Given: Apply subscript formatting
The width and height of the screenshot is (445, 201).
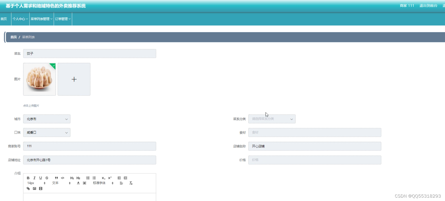Looking at the screenshot, I should pyautogui.click(x=103, y=178).
